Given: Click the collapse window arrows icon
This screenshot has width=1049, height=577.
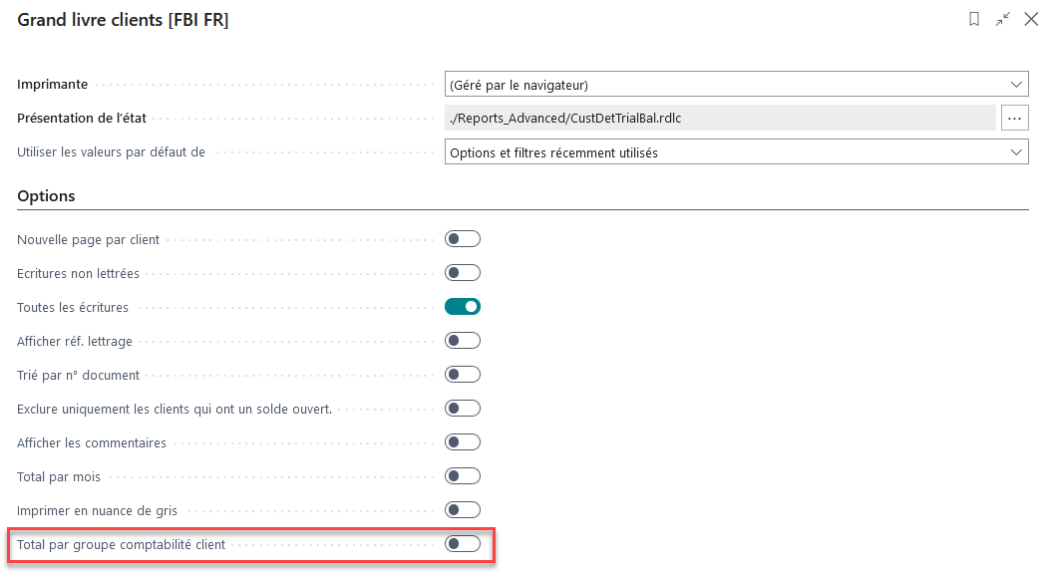Looking at the screenshot, I should click(1003, 19).
